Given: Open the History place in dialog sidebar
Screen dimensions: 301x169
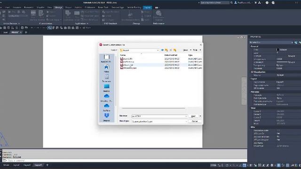Looking at the screenshot, I should point(107,69).
